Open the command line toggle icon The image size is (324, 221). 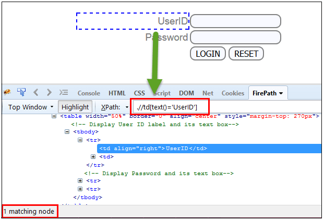pyautogui.click(x=64, y=93)
